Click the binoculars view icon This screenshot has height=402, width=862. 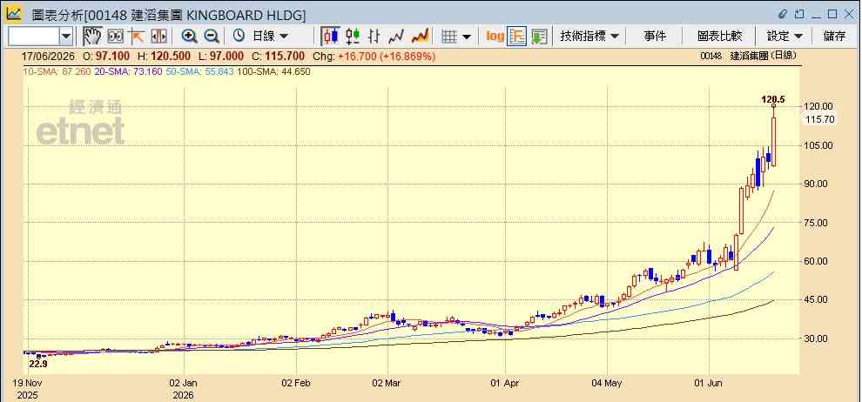(116, 37)
